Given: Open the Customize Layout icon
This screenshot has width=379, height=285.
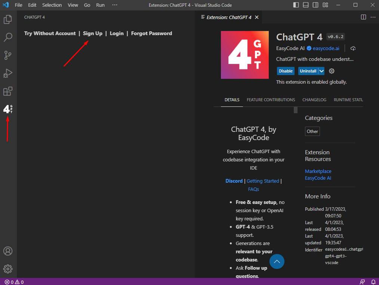Looking at the screenshot, I should click(x=325, y=5).
